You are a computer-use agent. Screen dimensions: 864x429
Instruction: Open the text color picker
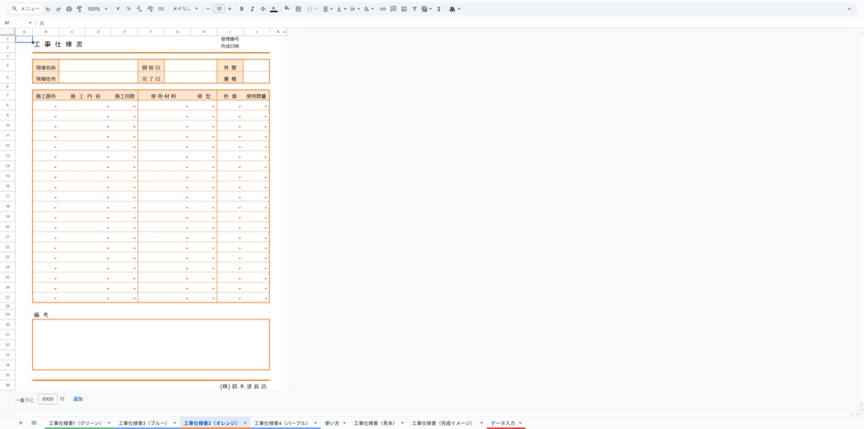(x=273, y=8)
